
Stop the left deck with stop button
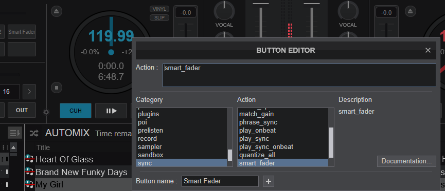[x=57, y=88]
